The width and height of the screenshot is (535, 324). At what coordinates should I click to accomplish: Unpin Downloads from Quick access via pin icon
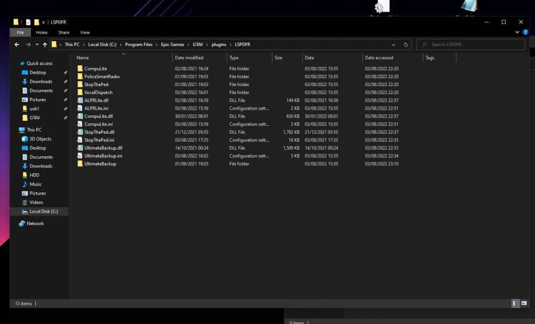pos(65,82)
